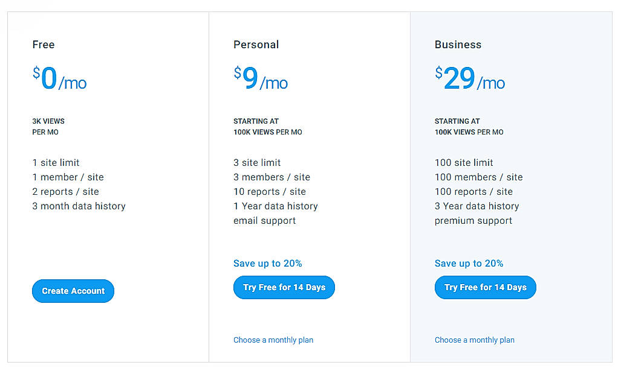The image size is (621, 374).
Task: Click the '3K VIEWS PER MO' label
Action: (x=48, y=127)
